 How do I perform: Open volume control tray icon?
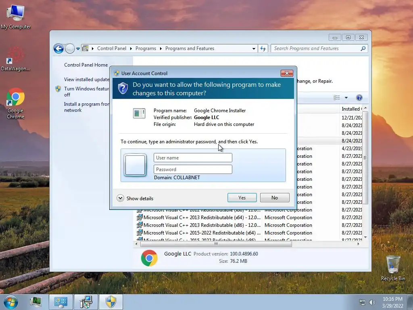372,302
